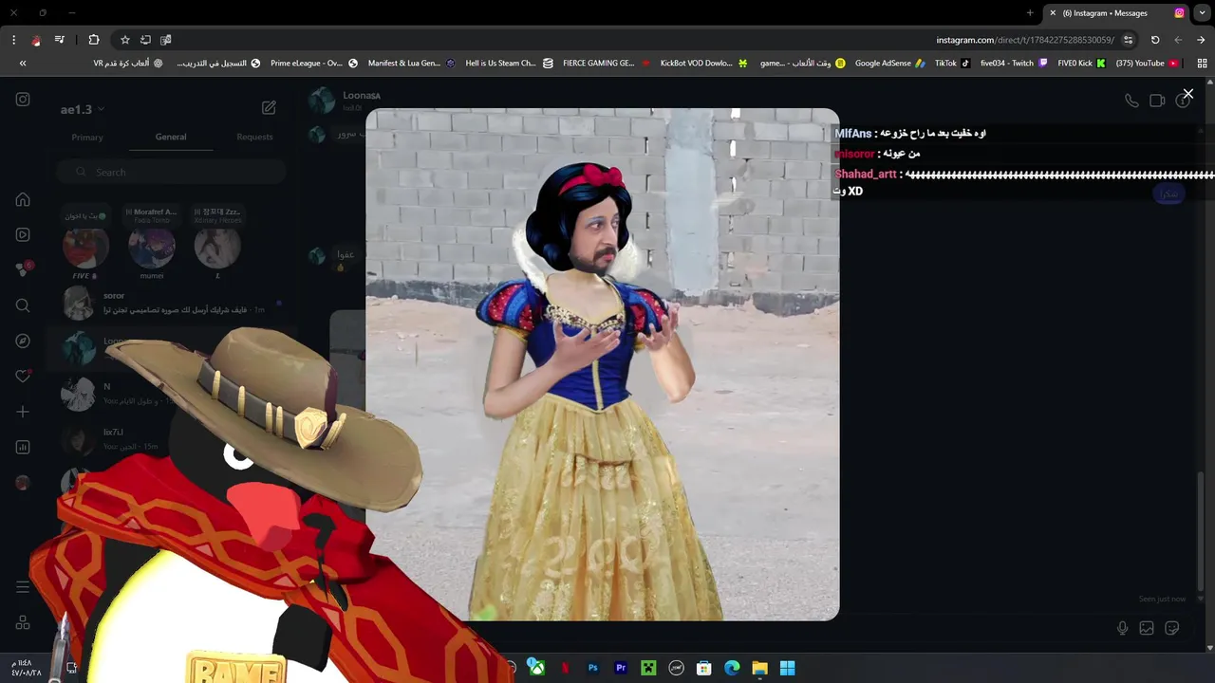The width and height of the screenshot is (1215, 683).
Task: Open Reels from Instagram sidebar
Action: [23, 234]
